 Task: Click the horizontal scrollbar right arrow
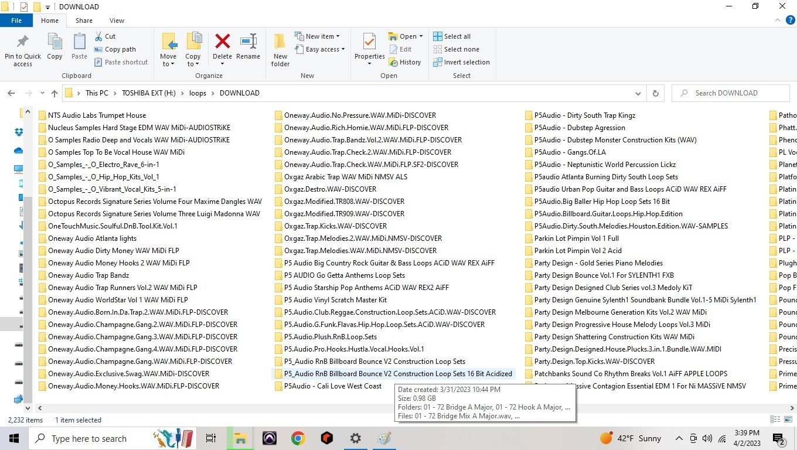(x=792, y=407)
